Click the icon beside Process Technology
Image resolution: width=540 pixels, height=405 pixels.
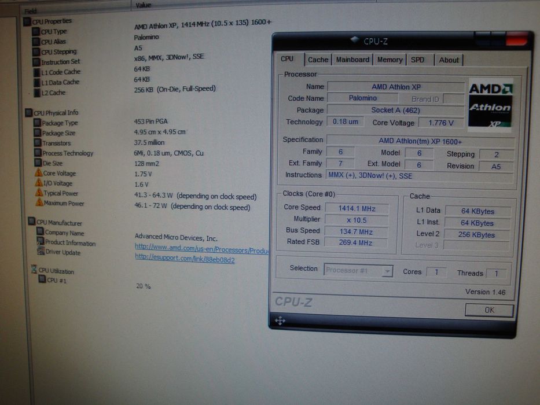[x=38, y=153]
